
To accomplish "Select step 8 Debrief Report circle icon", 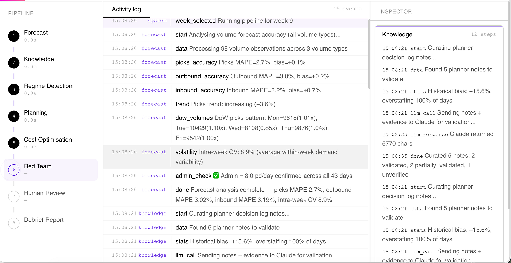I will (14, 223).
